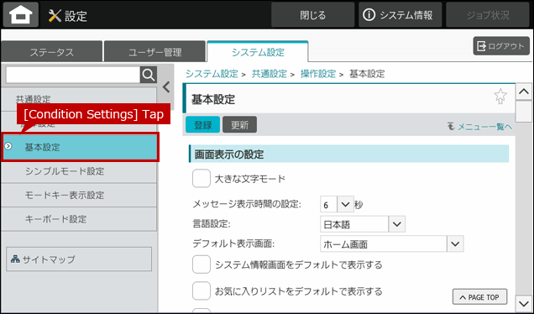Click システム設定 breadcrumb link
534x314 pixels.
click(212, 74)
